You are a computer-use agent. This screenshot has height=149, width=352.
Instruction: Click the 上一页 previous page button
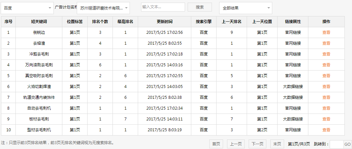(236, 144)
